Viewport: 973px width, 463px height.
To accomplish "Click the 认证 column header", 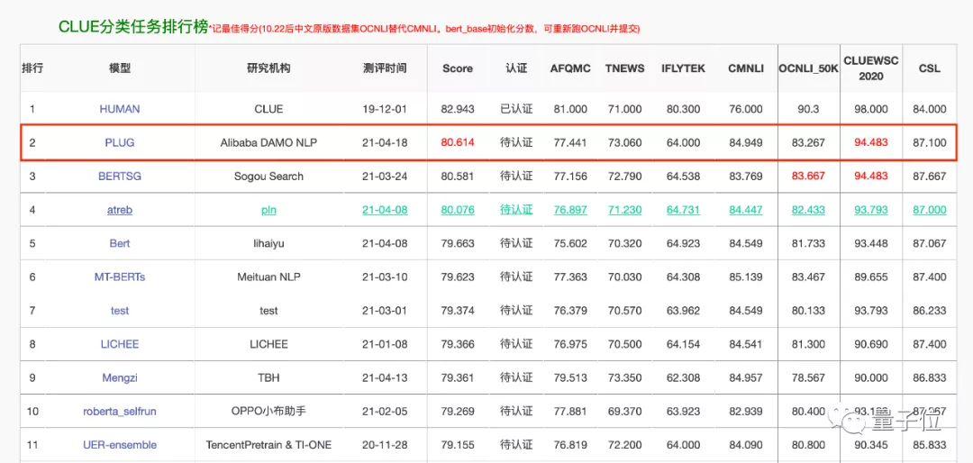I will pos(516,68).
